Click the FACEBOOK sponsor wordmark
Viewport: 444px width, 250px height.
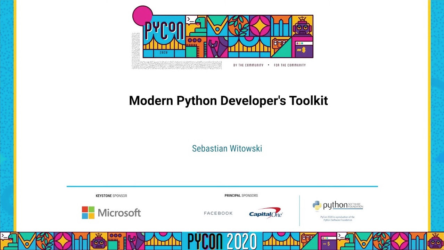(218, 213)
